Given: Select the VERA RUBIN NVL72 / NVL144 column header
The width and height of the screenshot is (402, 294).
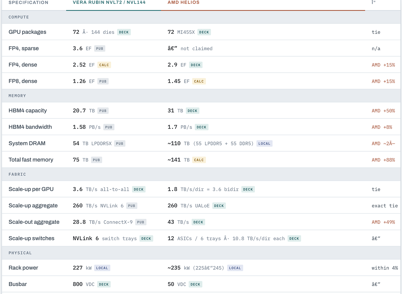Looking at the screenshot, I should [109, 2].
